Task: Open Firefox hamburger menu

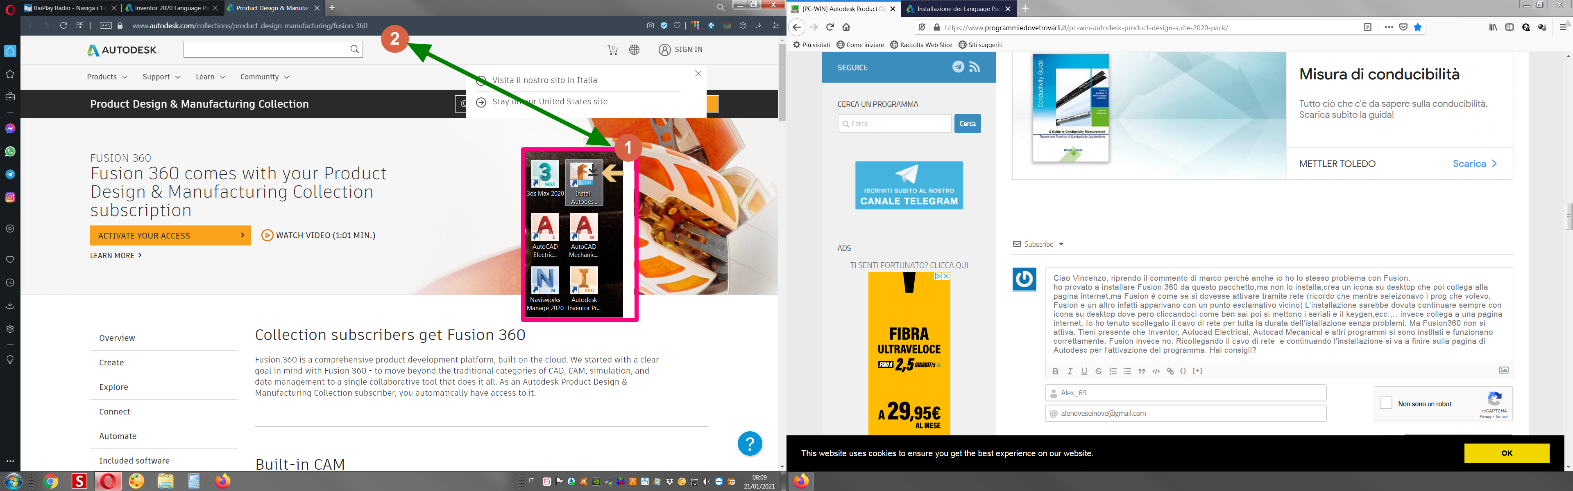Action: (x=1563, y=27)
